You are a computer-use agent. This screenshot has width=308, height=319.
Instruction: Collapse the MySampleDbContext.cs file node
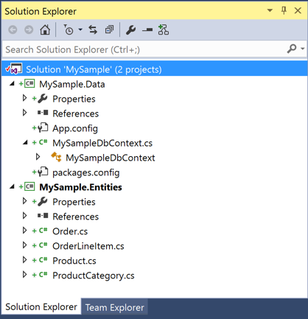[x=25, y=142]
